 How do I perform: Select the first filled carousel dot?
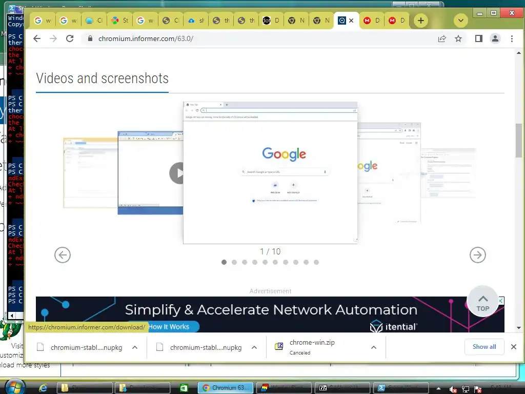click(x=224, y=262)
